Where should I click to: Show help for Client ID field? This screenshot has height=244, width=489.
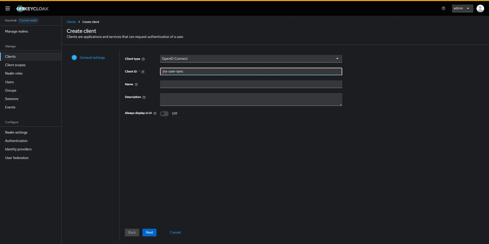tap(143, 72)
